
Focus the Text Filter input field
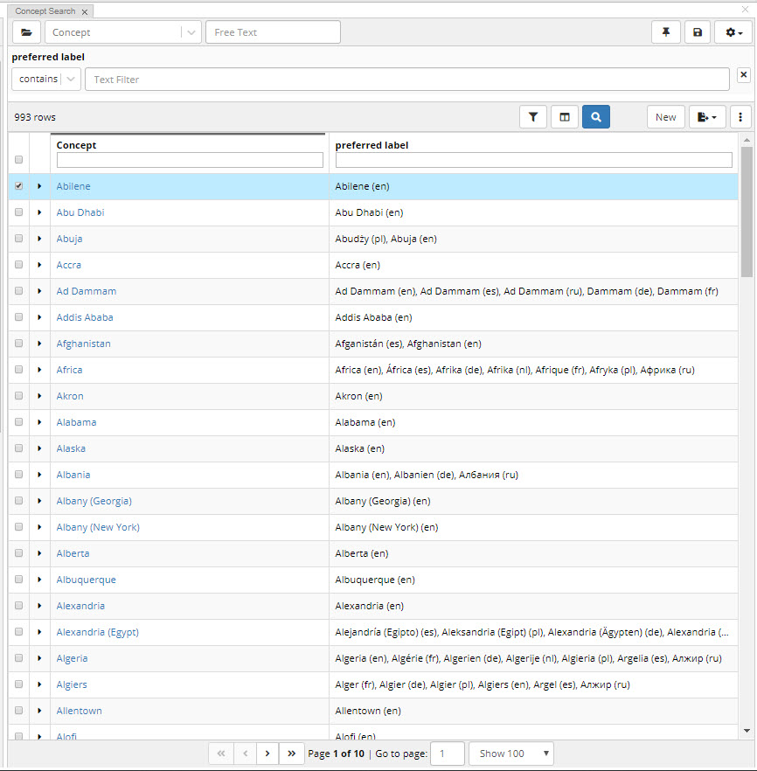(x=407, y=80)
